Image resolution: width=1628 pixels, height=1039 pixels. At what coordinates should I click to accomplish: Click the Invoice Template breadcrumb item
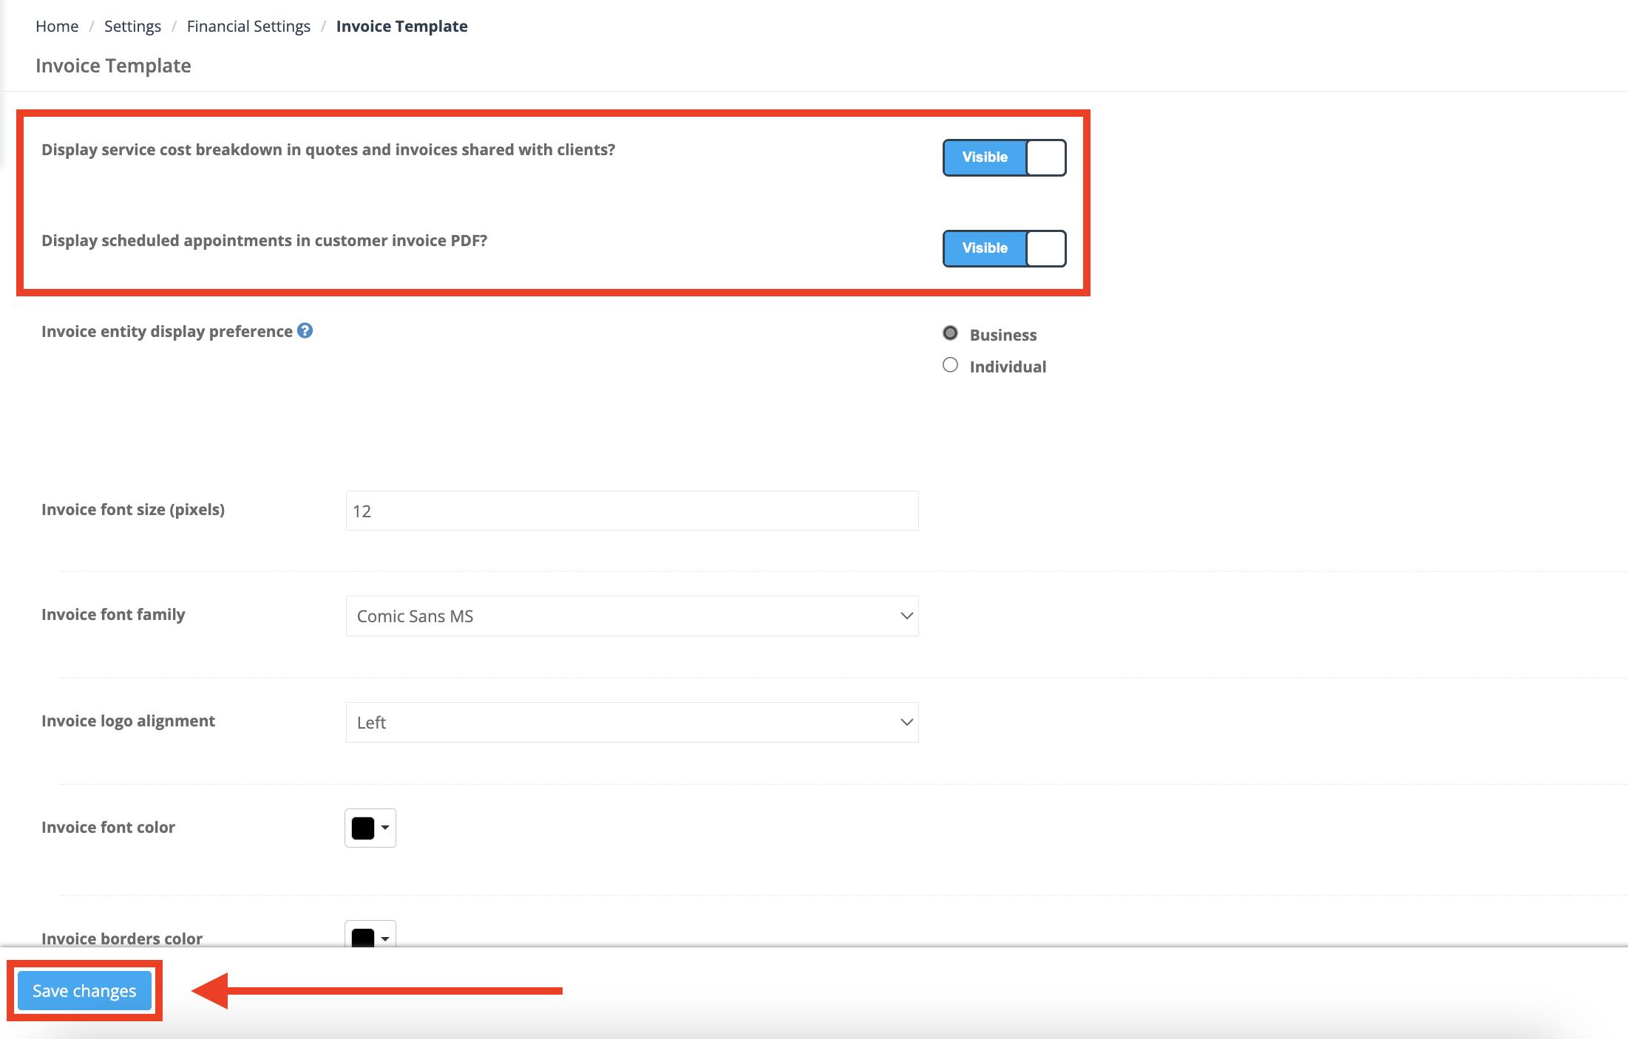(x=401, y=27)
